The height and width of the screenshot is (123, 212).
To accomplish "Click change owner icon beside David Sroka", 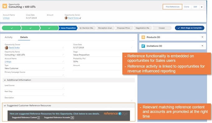I will click(x=80, y=18).
